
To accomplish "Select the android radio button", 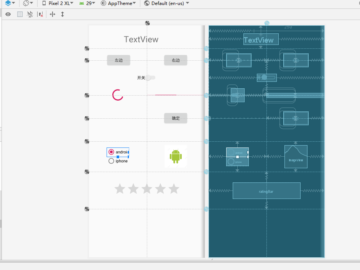I will 118,152.
